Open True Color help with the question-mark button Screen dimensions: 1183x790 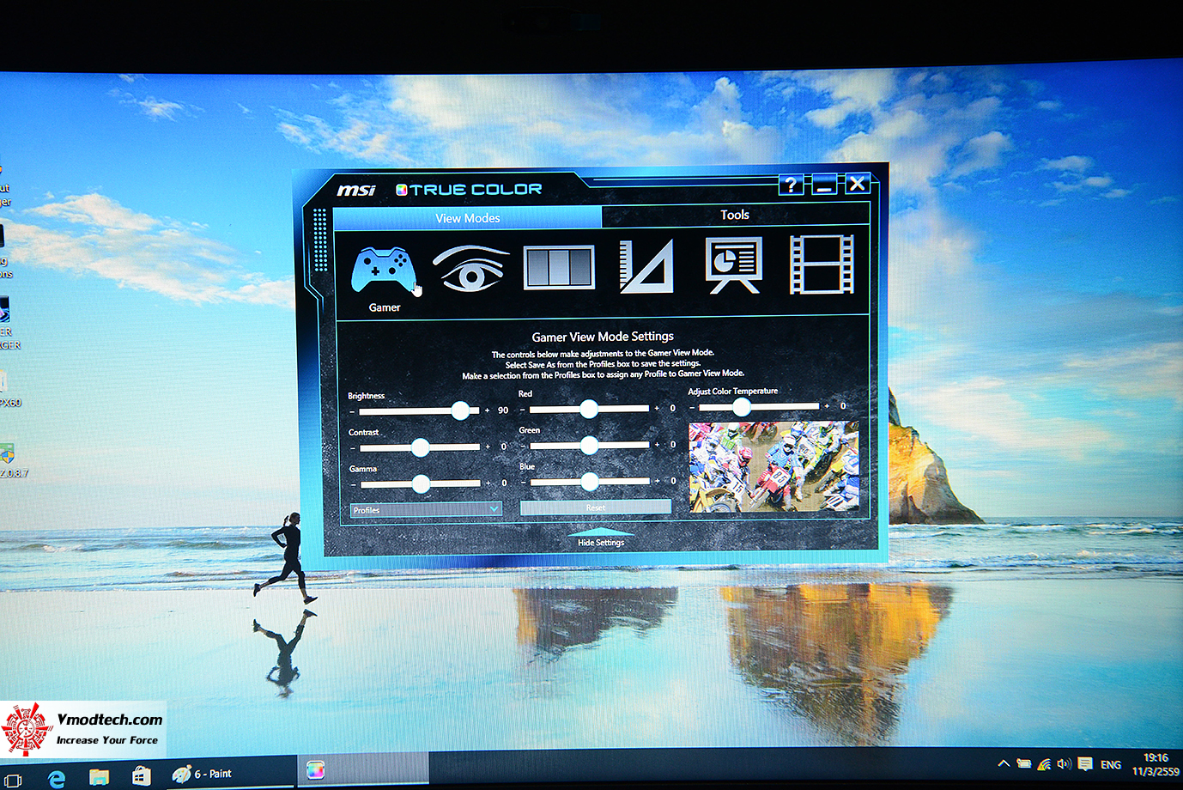point(791,185)
